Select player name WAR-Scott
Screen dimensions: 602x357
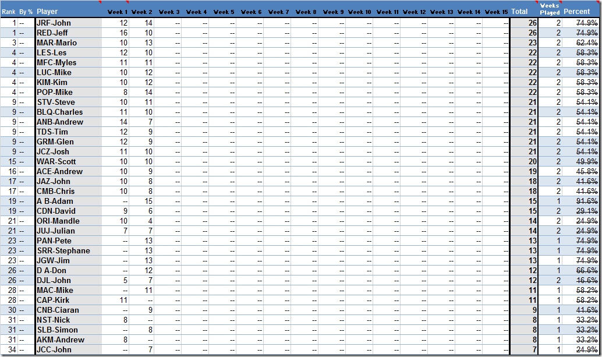(x=56, y=162)
